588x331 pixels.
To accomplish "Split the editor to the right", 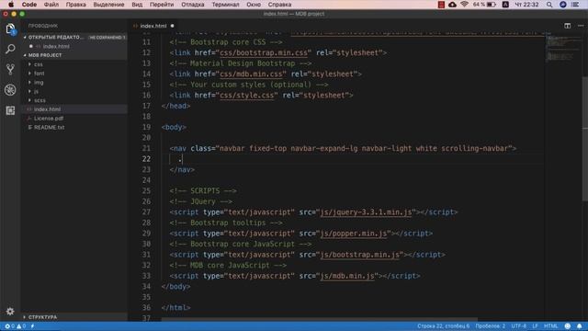I will tap(567, 26).
